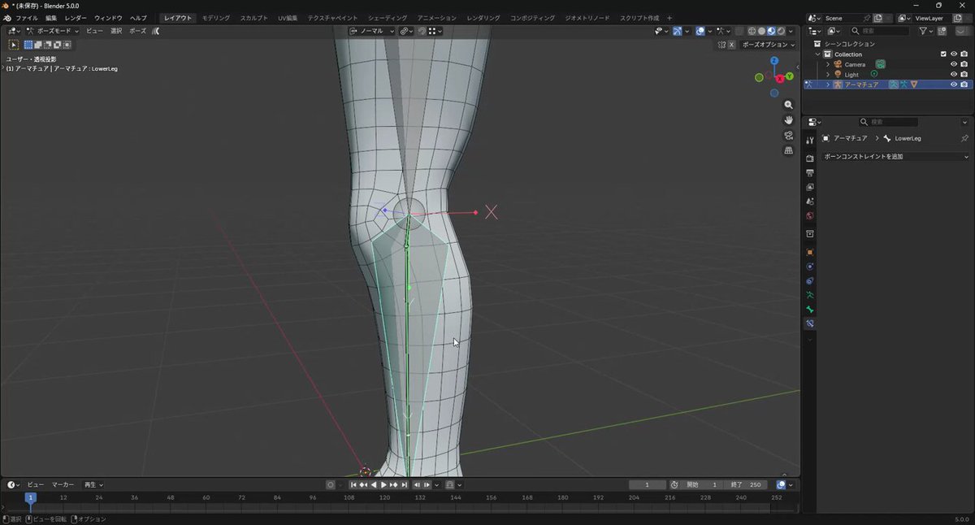The height and width of the screenshot is (525, 975).
Task: Click the current frame number field
Action: click(x=648, y=485)
